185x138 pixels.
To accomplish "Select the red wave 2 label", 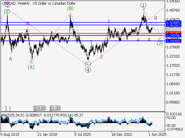I will tap(101, 57).
